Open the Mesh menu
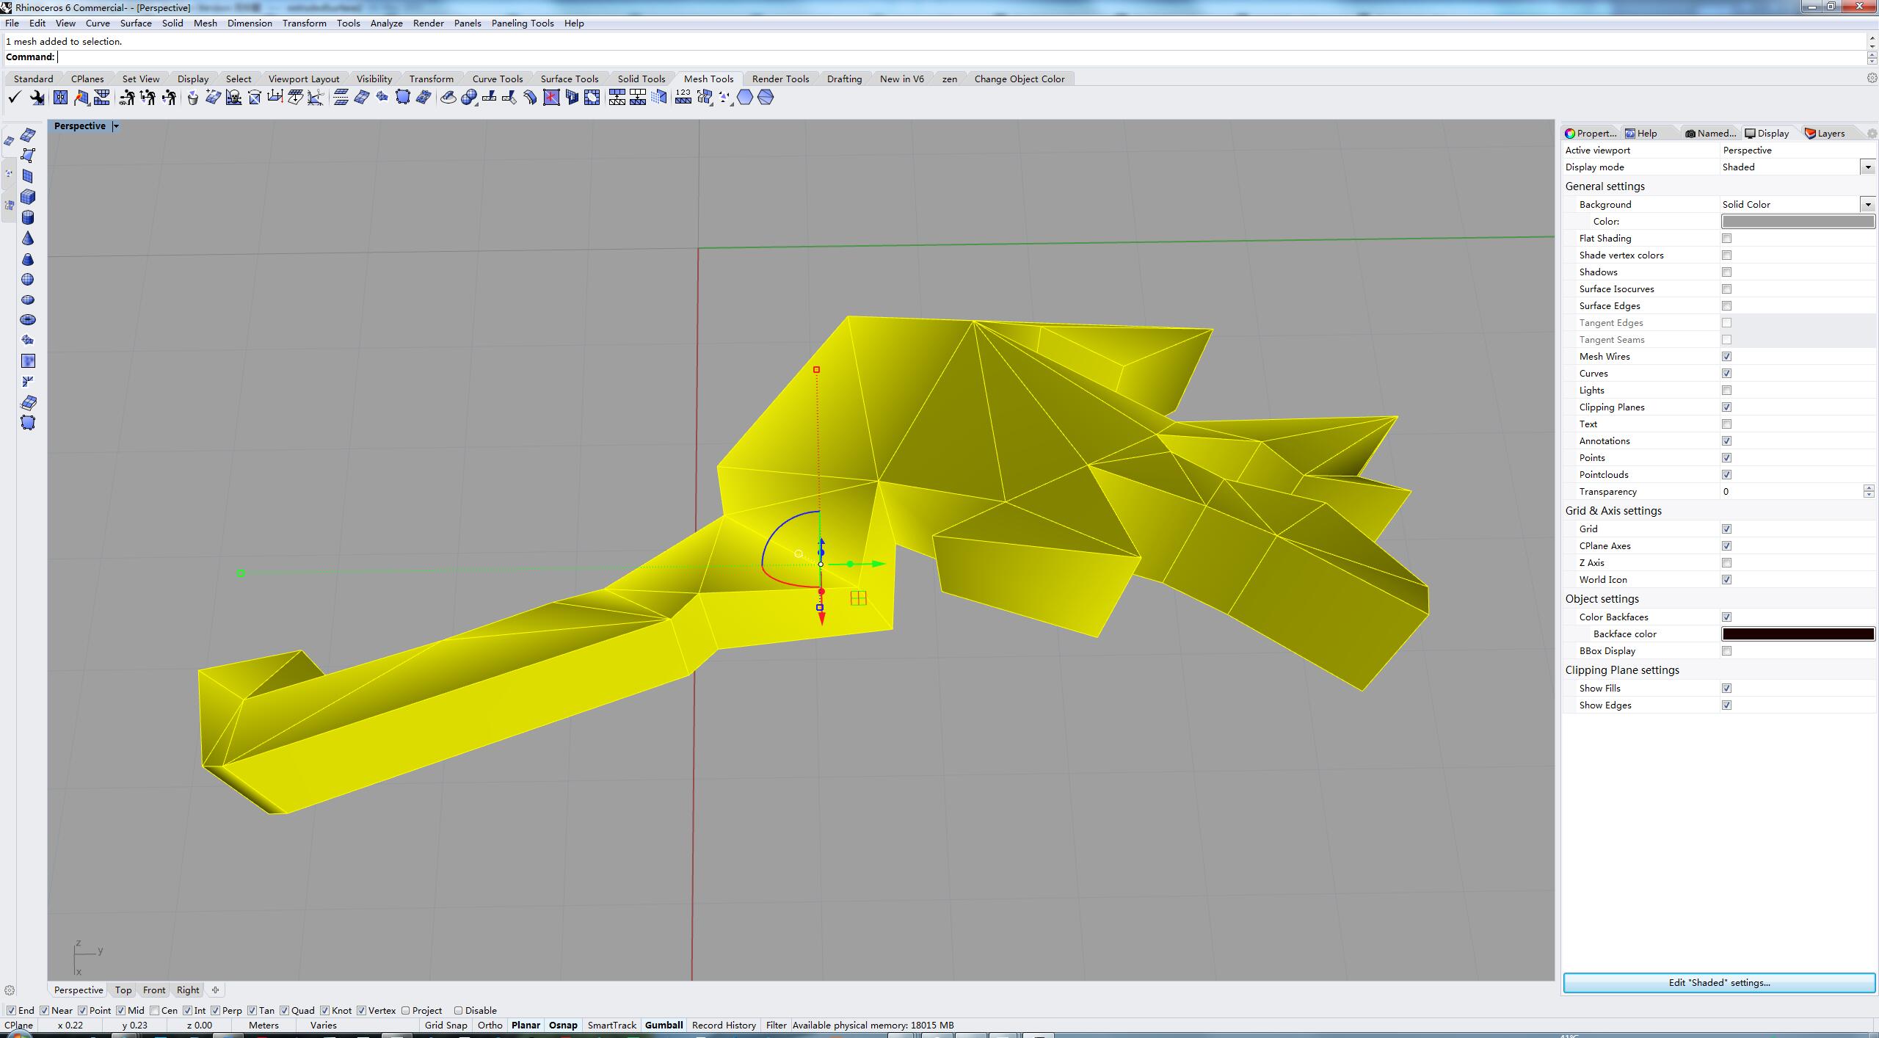Viewport: 1879px width, 1038px height. point(205,23)
